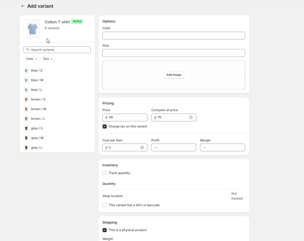This screenshot has height=241, width=304.
Task: Enable the Track quantity checkbox
Action: pos(105,173)
